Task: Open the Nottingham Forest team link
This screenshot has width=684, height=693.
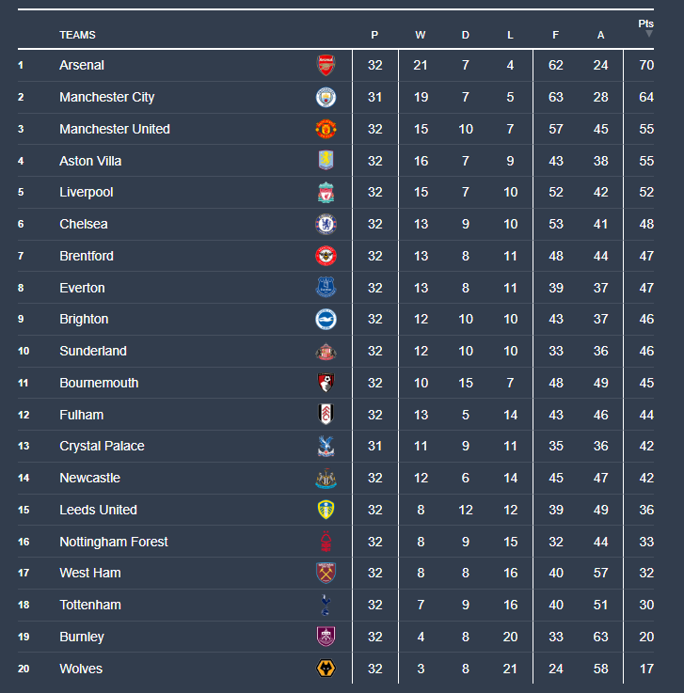Action: [113, 542]
